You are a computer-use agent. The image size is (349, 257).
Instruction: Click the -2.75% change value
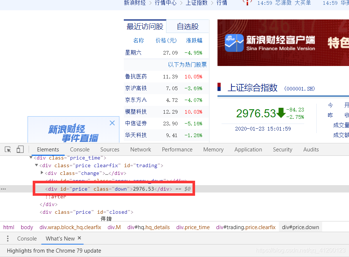coord(295,117)
